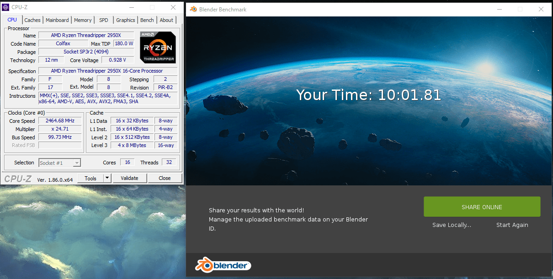Image resolution: width=553 pixels, height=279 pixels.
Task: Click the Blender logo at bottom
Action: (223, 265)
